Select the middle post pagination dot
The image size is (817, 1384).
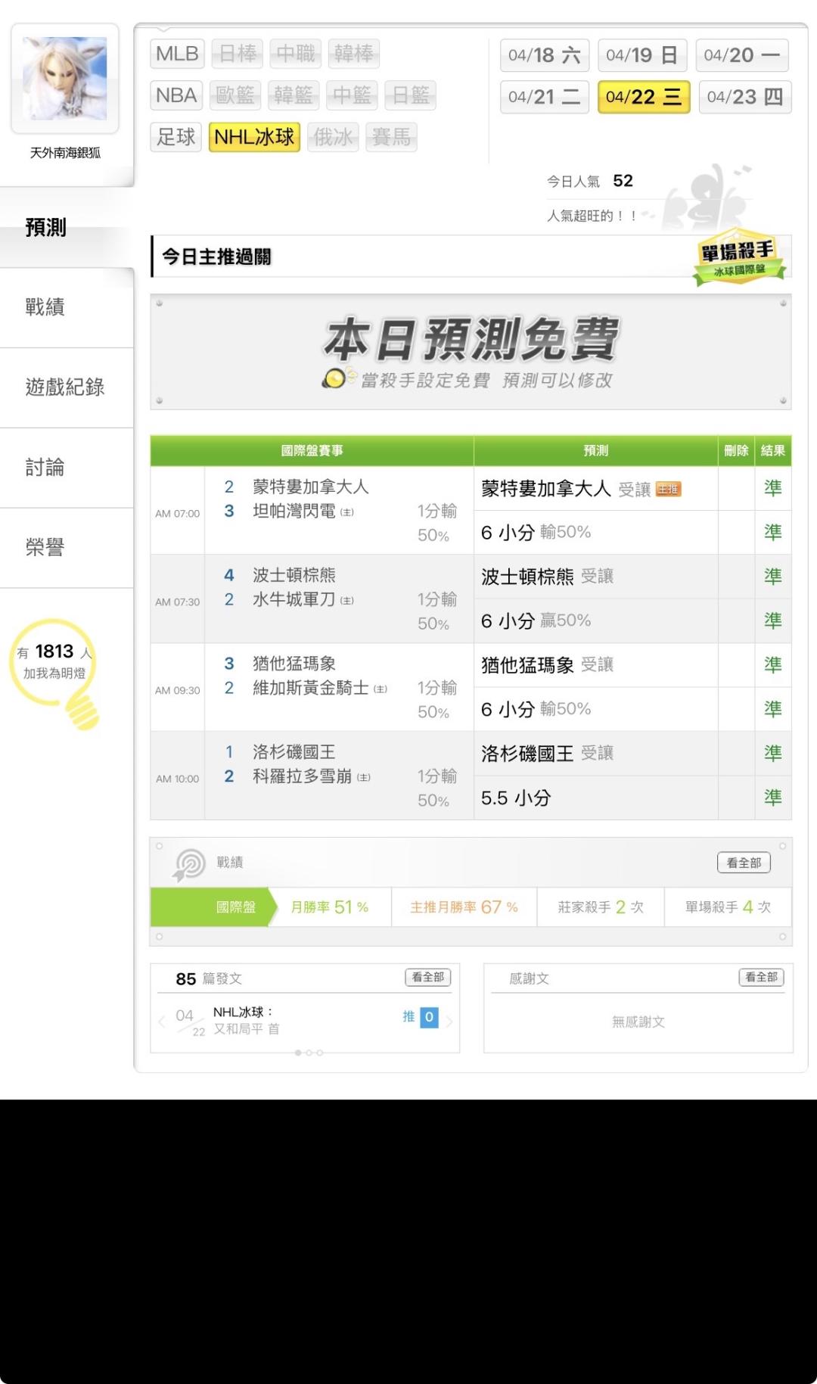click(309, 1053)
